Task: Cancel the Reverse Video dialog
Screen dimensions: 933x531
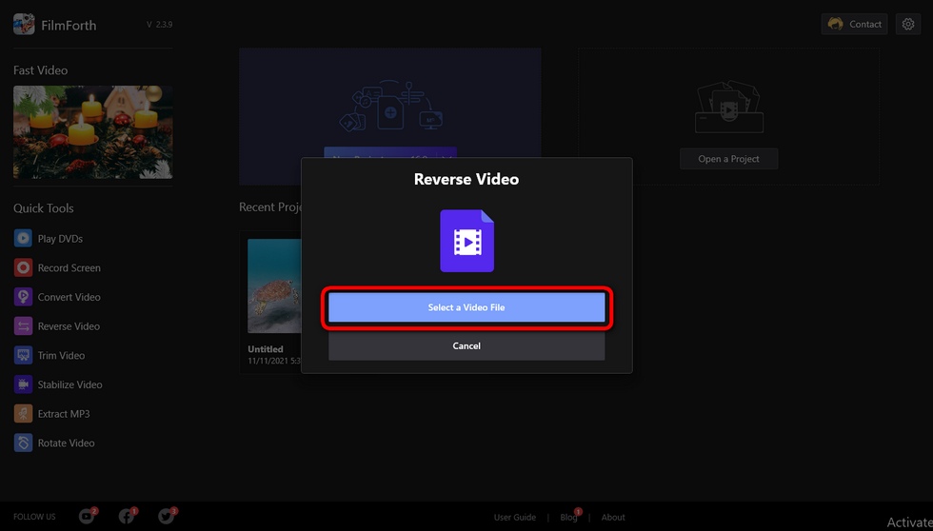Action: [x=466, y=345]
